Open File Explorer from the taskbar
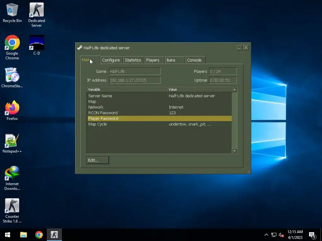 [x=23, y=235]
